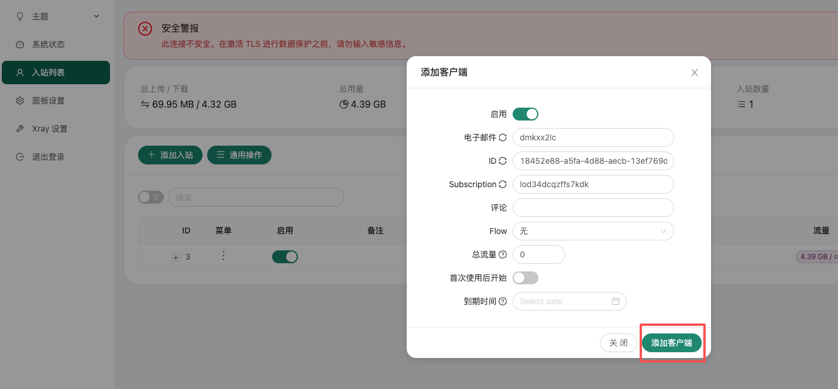The image size is (838, 389).
Task: Close the add client dialog with X
Action: (x=694, y=73)
